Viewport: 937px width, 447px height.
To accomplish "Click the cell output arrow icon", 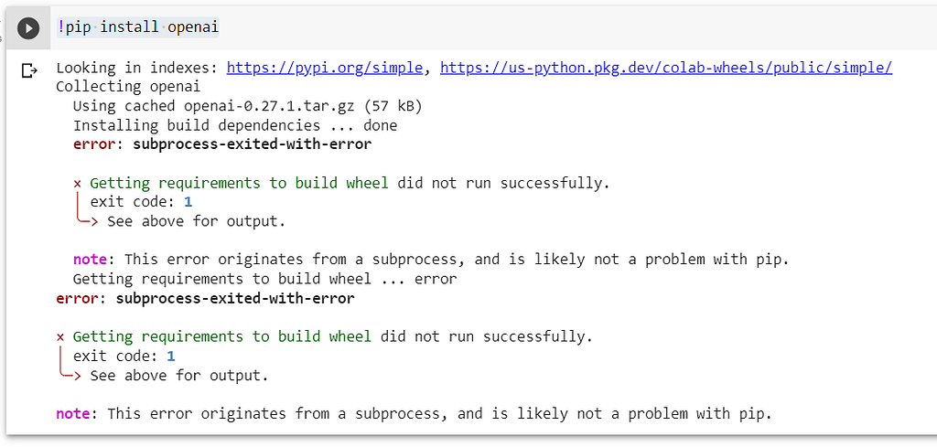I will [28, 71].
